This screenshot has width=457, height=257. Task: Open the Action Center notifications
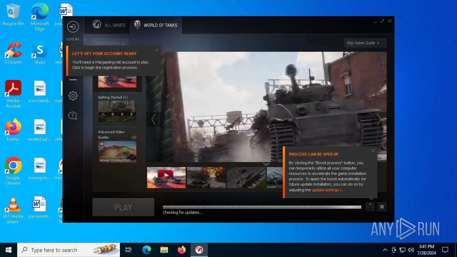(x=445, y=250)
